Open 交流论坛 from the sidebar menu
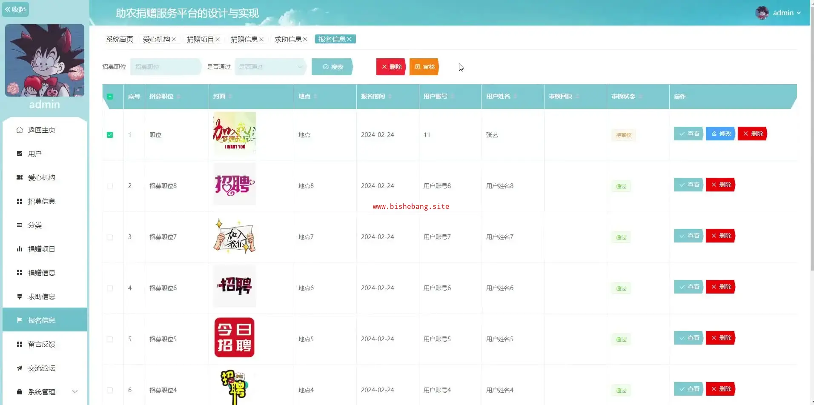814x405 pixels. tap(45, 368)
